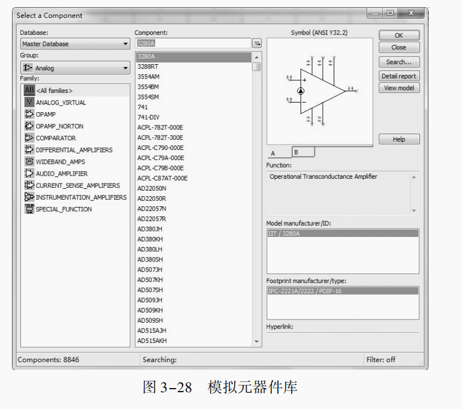Select component 741-DIV
Screen dimensions: 462x409
[194, 117]
